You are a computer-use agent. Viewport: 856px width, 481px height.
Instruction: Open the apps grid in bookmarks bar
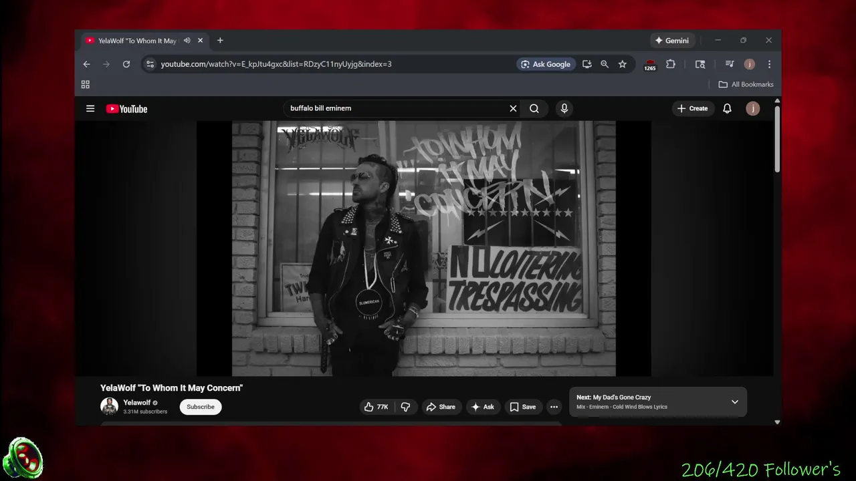(85, 84)
